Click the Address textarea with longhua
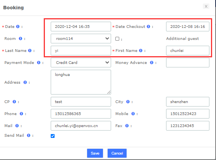 81,82
